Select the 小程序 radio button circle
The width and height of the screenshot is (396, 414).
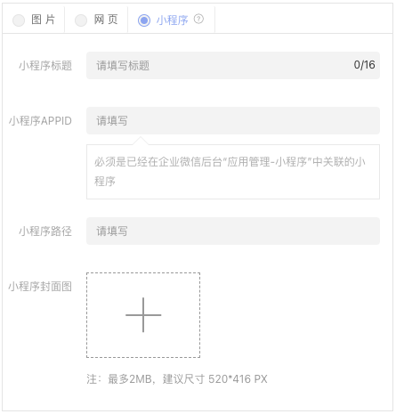coord(144,20)
